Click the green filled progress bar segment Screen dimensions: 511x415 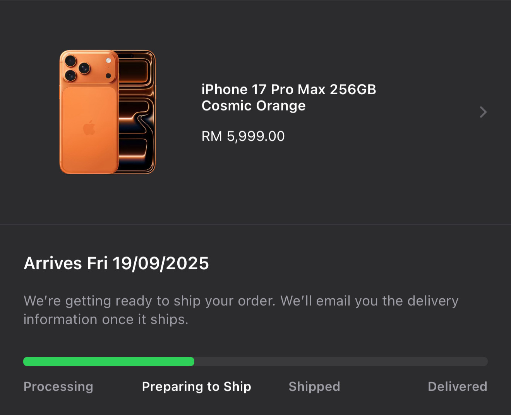point(109,362)
